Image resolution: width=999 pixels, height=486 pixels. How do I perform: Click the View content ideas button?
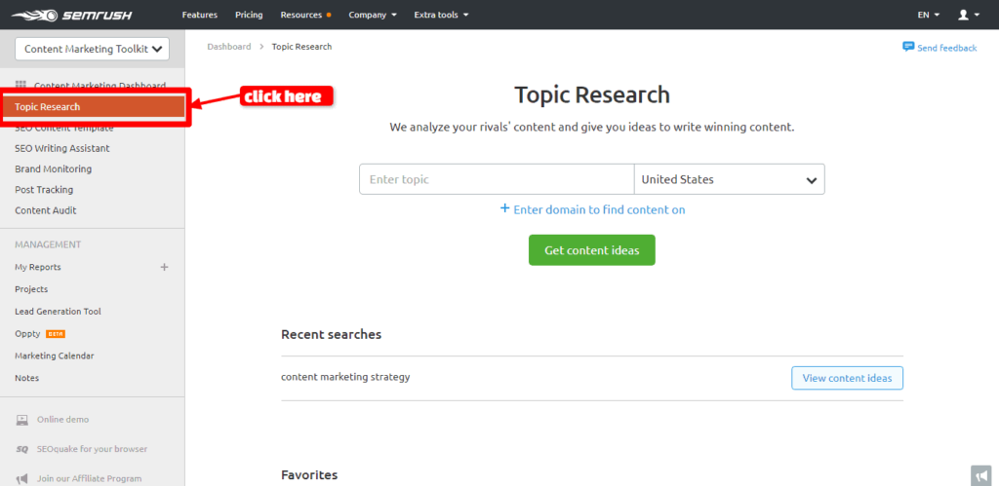848,378
